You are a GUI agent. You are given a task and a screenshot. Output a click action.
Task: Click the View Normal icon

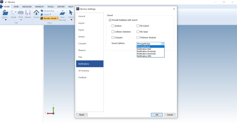pos(63,13)
